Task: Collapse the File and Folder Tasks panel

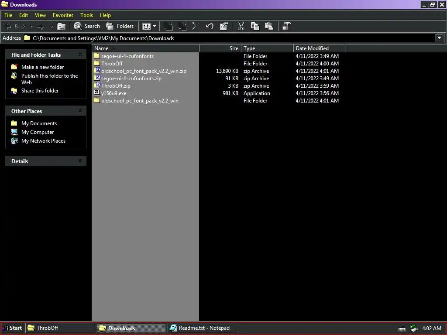Action: pos(80,55)
